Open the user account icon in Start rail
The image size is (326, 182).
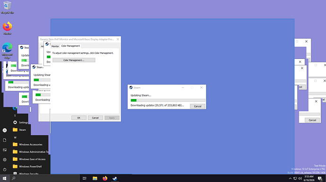click(x=5, y=130)
